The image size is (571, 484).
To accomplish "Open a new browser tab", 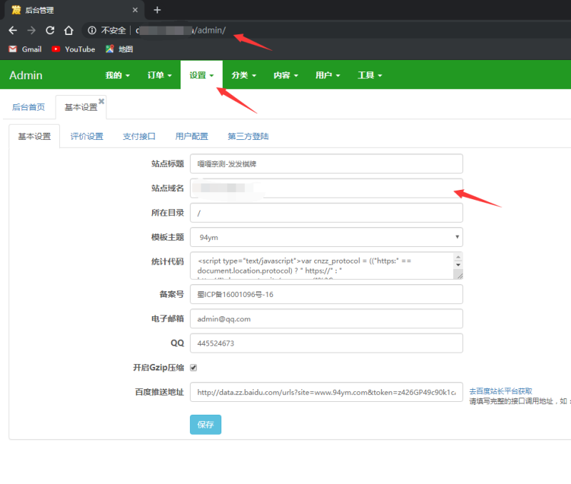I will (x=157, y=10).
